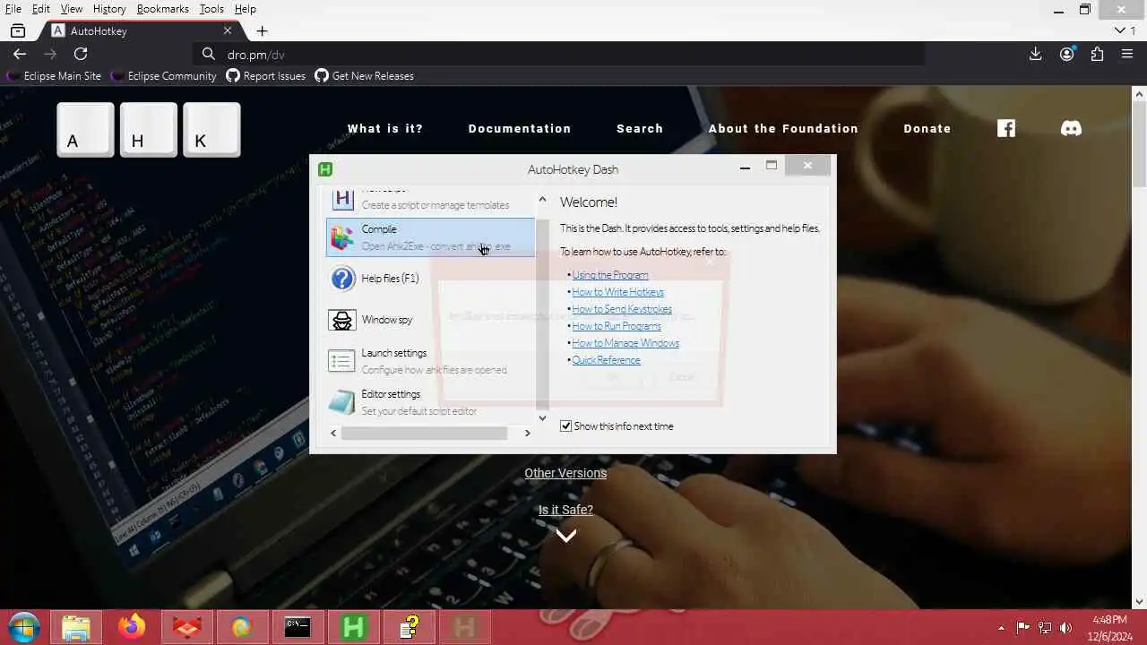
Task: Click the Launch settings list icon
Action: (342, 361)
